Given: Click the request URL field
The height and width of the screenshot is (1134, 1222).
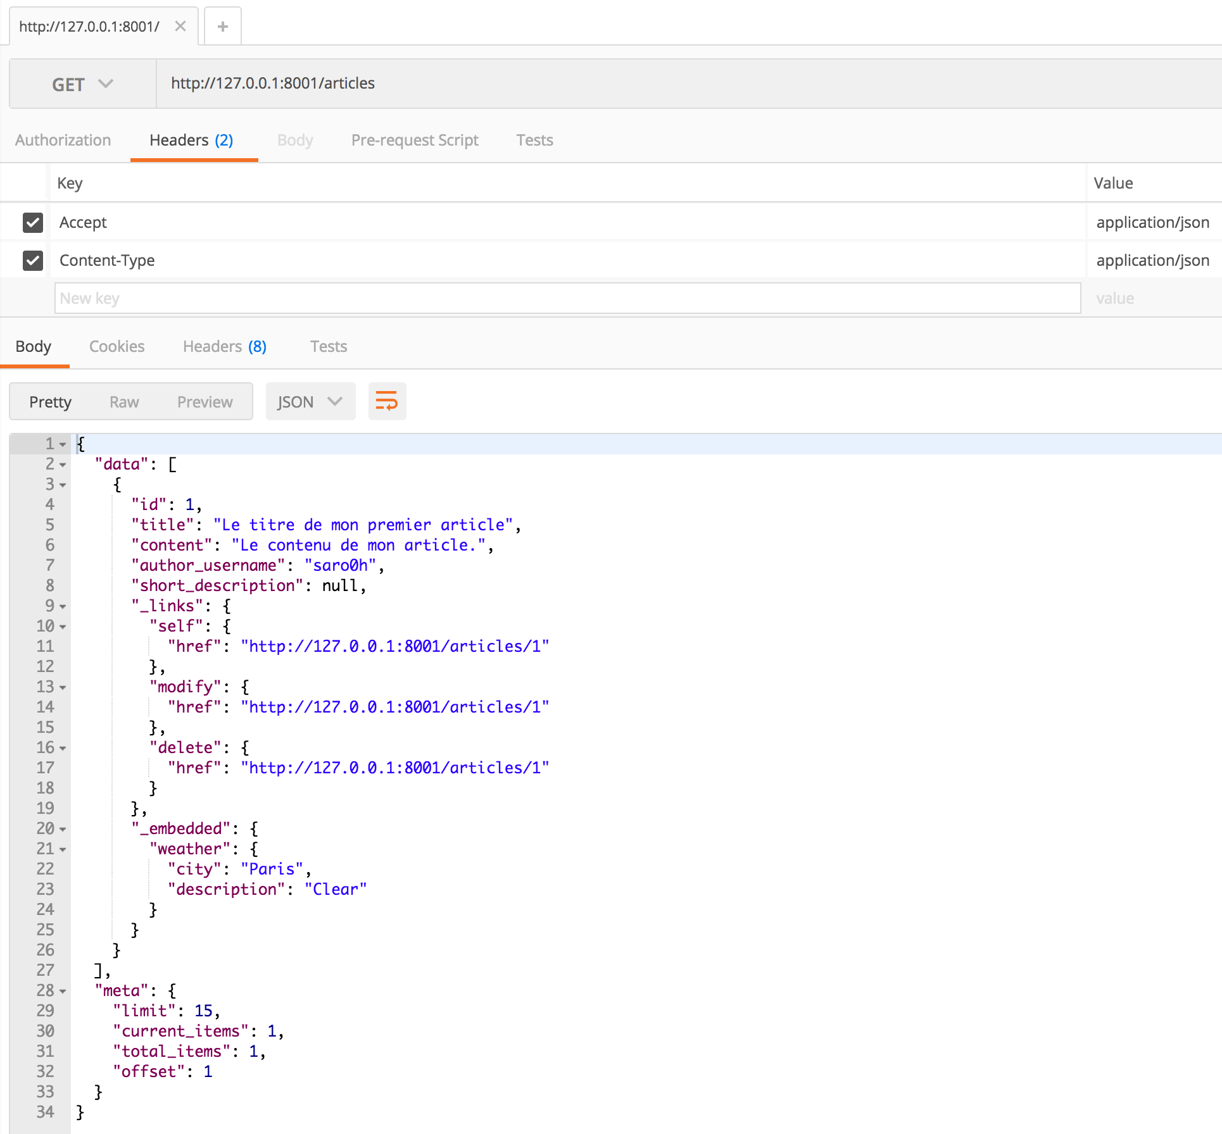Looking at the screenshot, I should (689, 84).
